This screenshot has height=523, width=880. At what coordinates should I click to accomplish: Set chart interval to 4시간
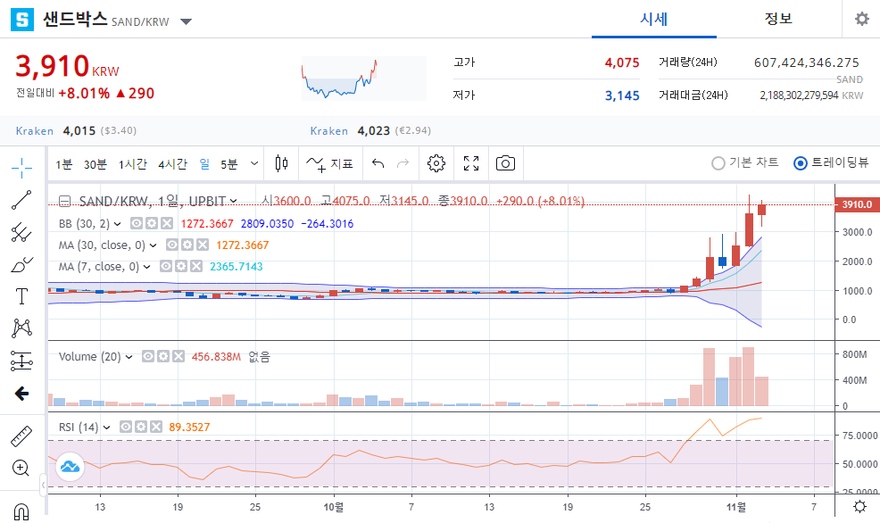(x=172, y=164)
